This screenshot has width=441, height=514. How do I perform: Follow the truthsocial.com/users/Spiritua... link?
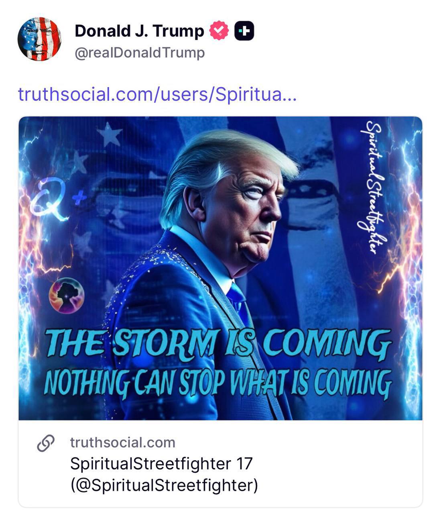pyautogui.click(x=157, y=94)
